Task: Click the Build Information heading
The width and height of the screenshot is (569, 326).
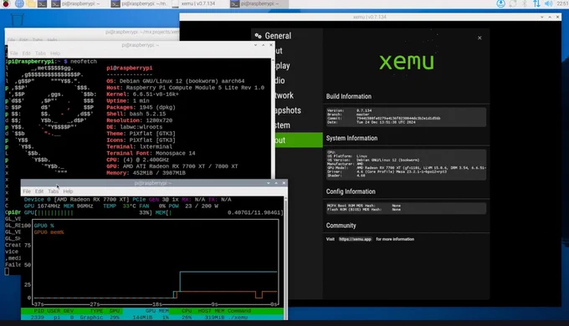Action: coord(349,96)
